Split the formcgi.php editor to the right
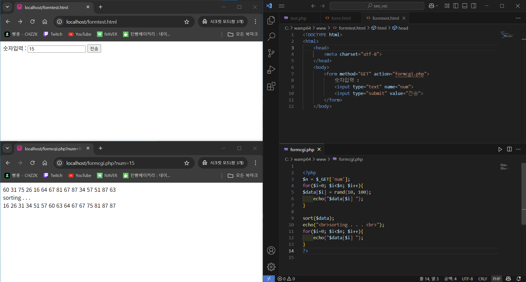Screen dimensions: 526x282 (x=509, y=149)
